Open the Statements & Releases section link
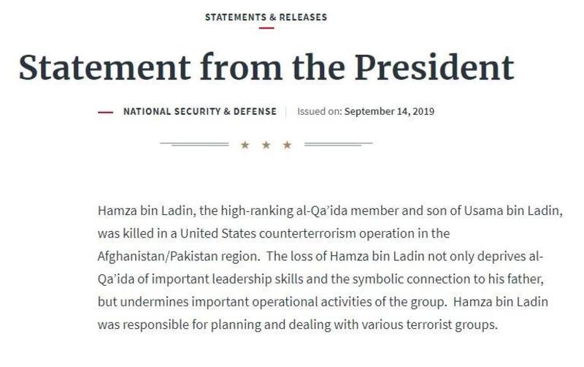Viewport: 584px width, 367px height. tap(266, 16)
